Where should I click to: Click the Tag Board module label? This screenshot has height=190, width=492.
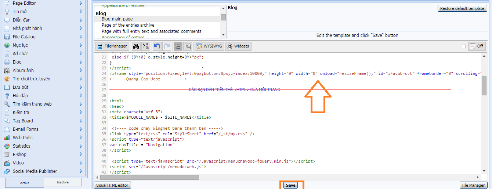click(23, 121)
